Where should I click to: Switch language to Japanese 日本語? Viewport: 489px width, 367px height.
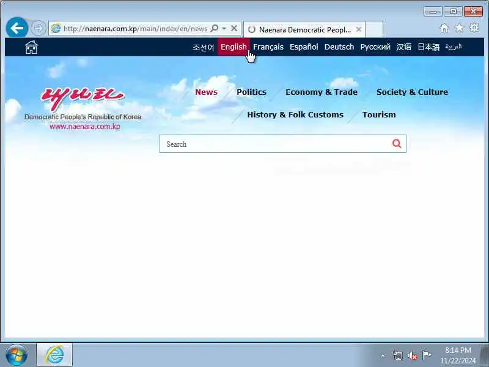(x=428, y=47)
